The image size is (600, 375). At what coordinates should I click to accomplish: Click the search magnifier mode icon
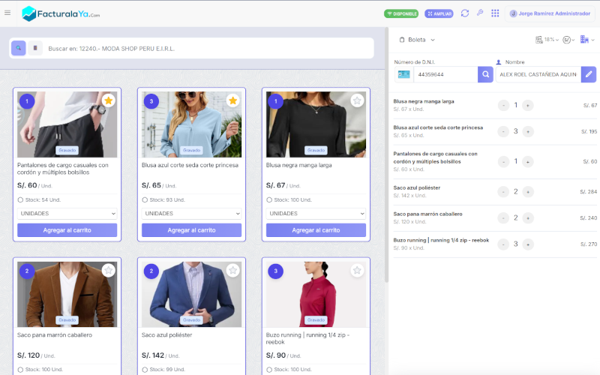[18, 48]
